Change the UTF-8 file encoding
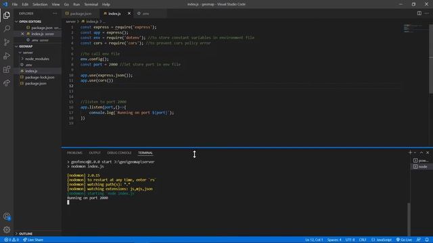433x243 pixels. pos(350,240)
